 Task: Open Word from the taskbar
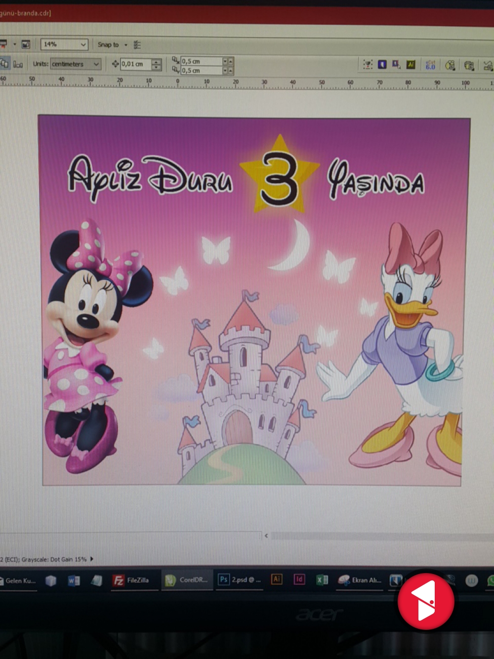click(74, 580)
